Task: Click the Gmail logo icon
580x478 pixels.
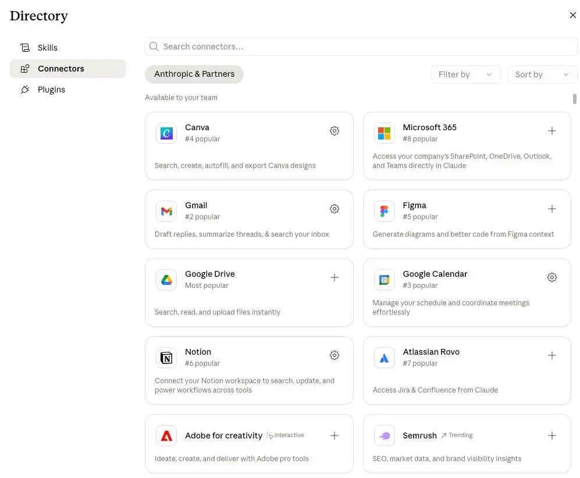Action: point(166,211)
